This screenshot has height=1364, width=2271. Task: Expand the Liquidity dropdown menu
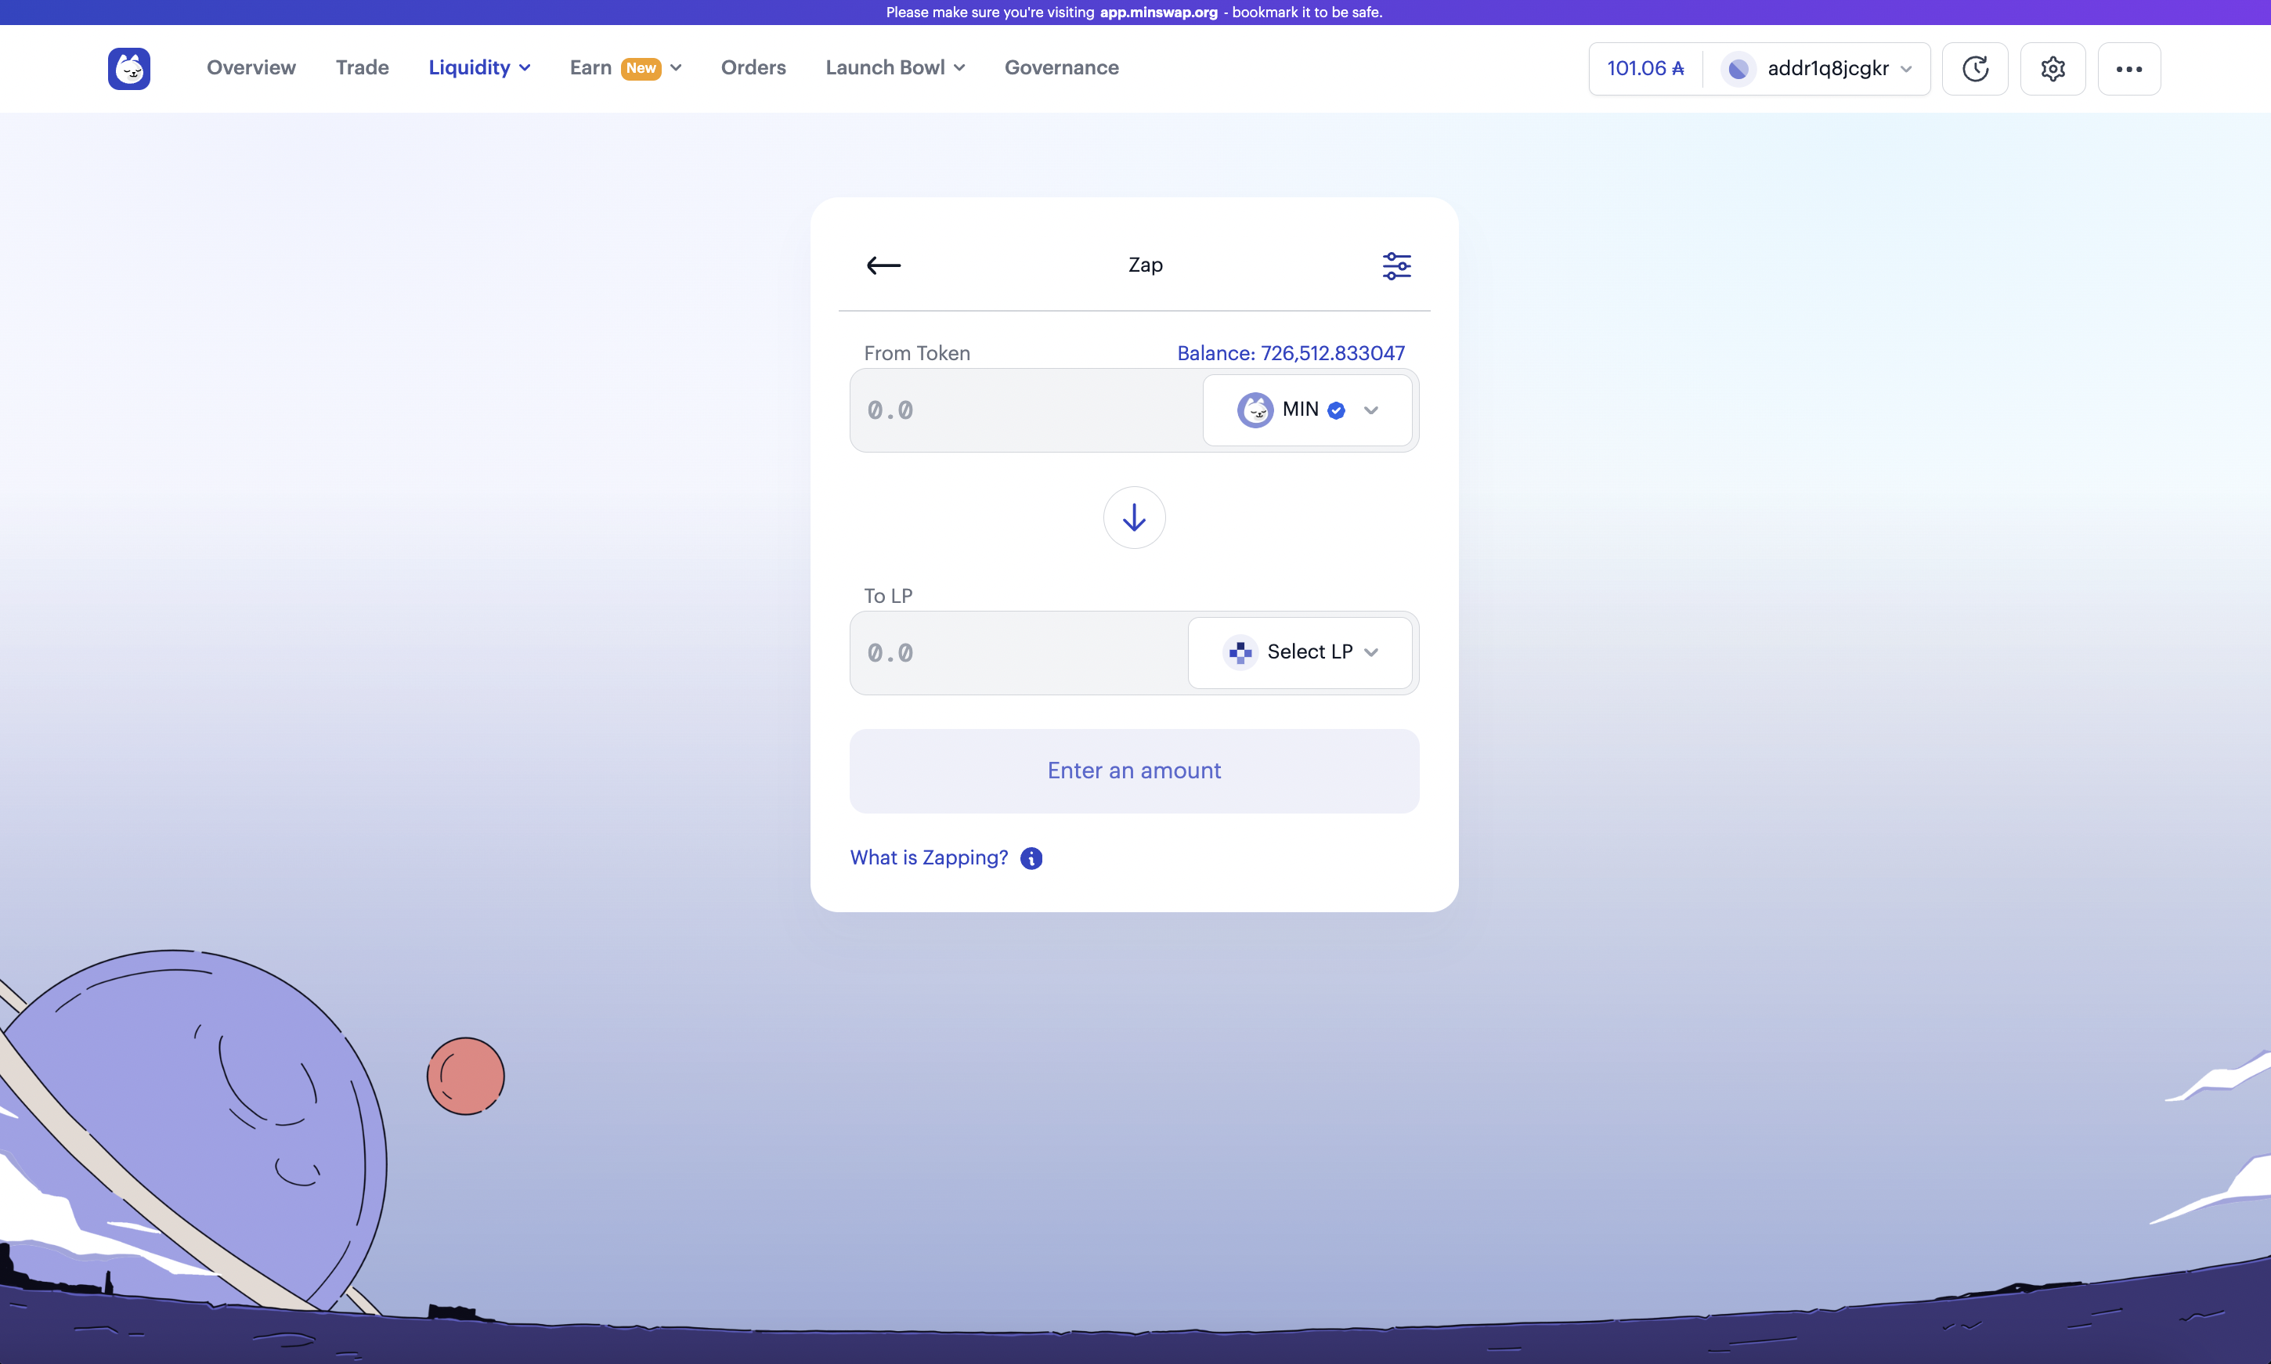[480, 68]
